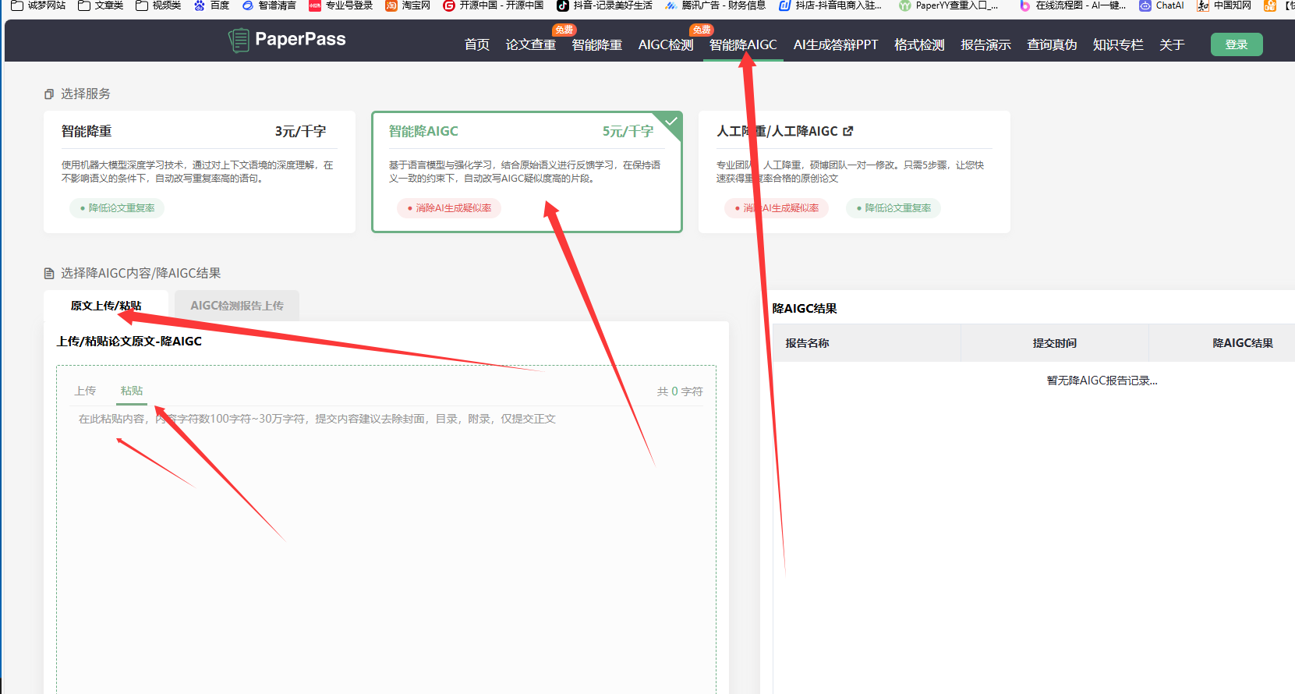Open the 抖音 bookmark icon
This screenshot has height=694, width=1295.
pos(562,5)
